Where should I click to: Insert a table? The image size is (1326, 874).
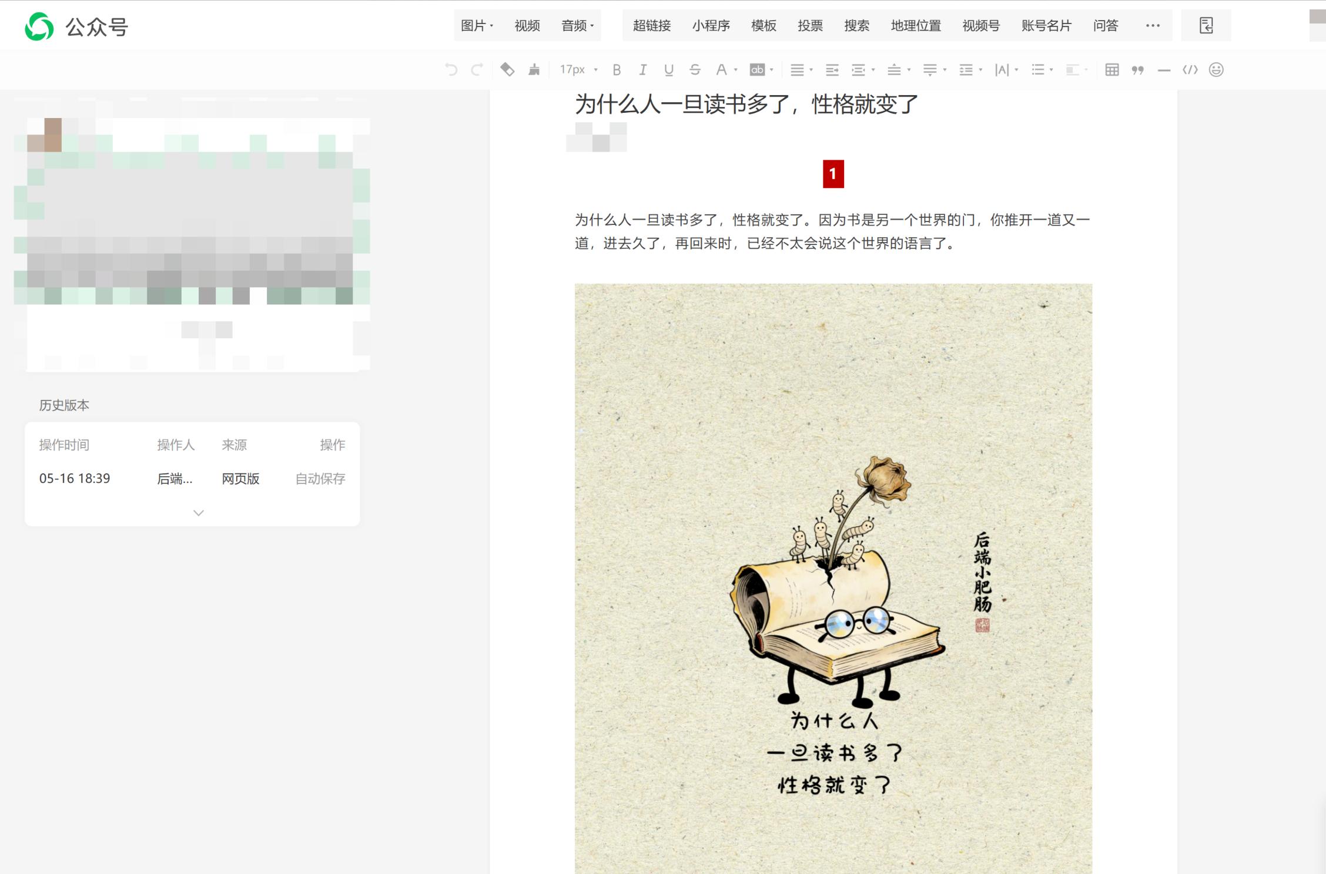pos(1111,70)
